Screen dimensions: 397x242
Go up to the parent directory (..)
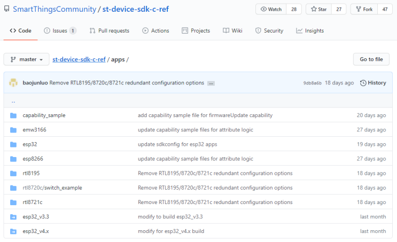coord(13,102)
